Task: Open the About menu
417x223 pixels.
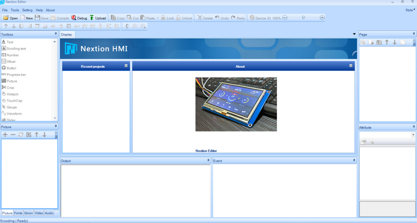Action: [x=50, y=10]
